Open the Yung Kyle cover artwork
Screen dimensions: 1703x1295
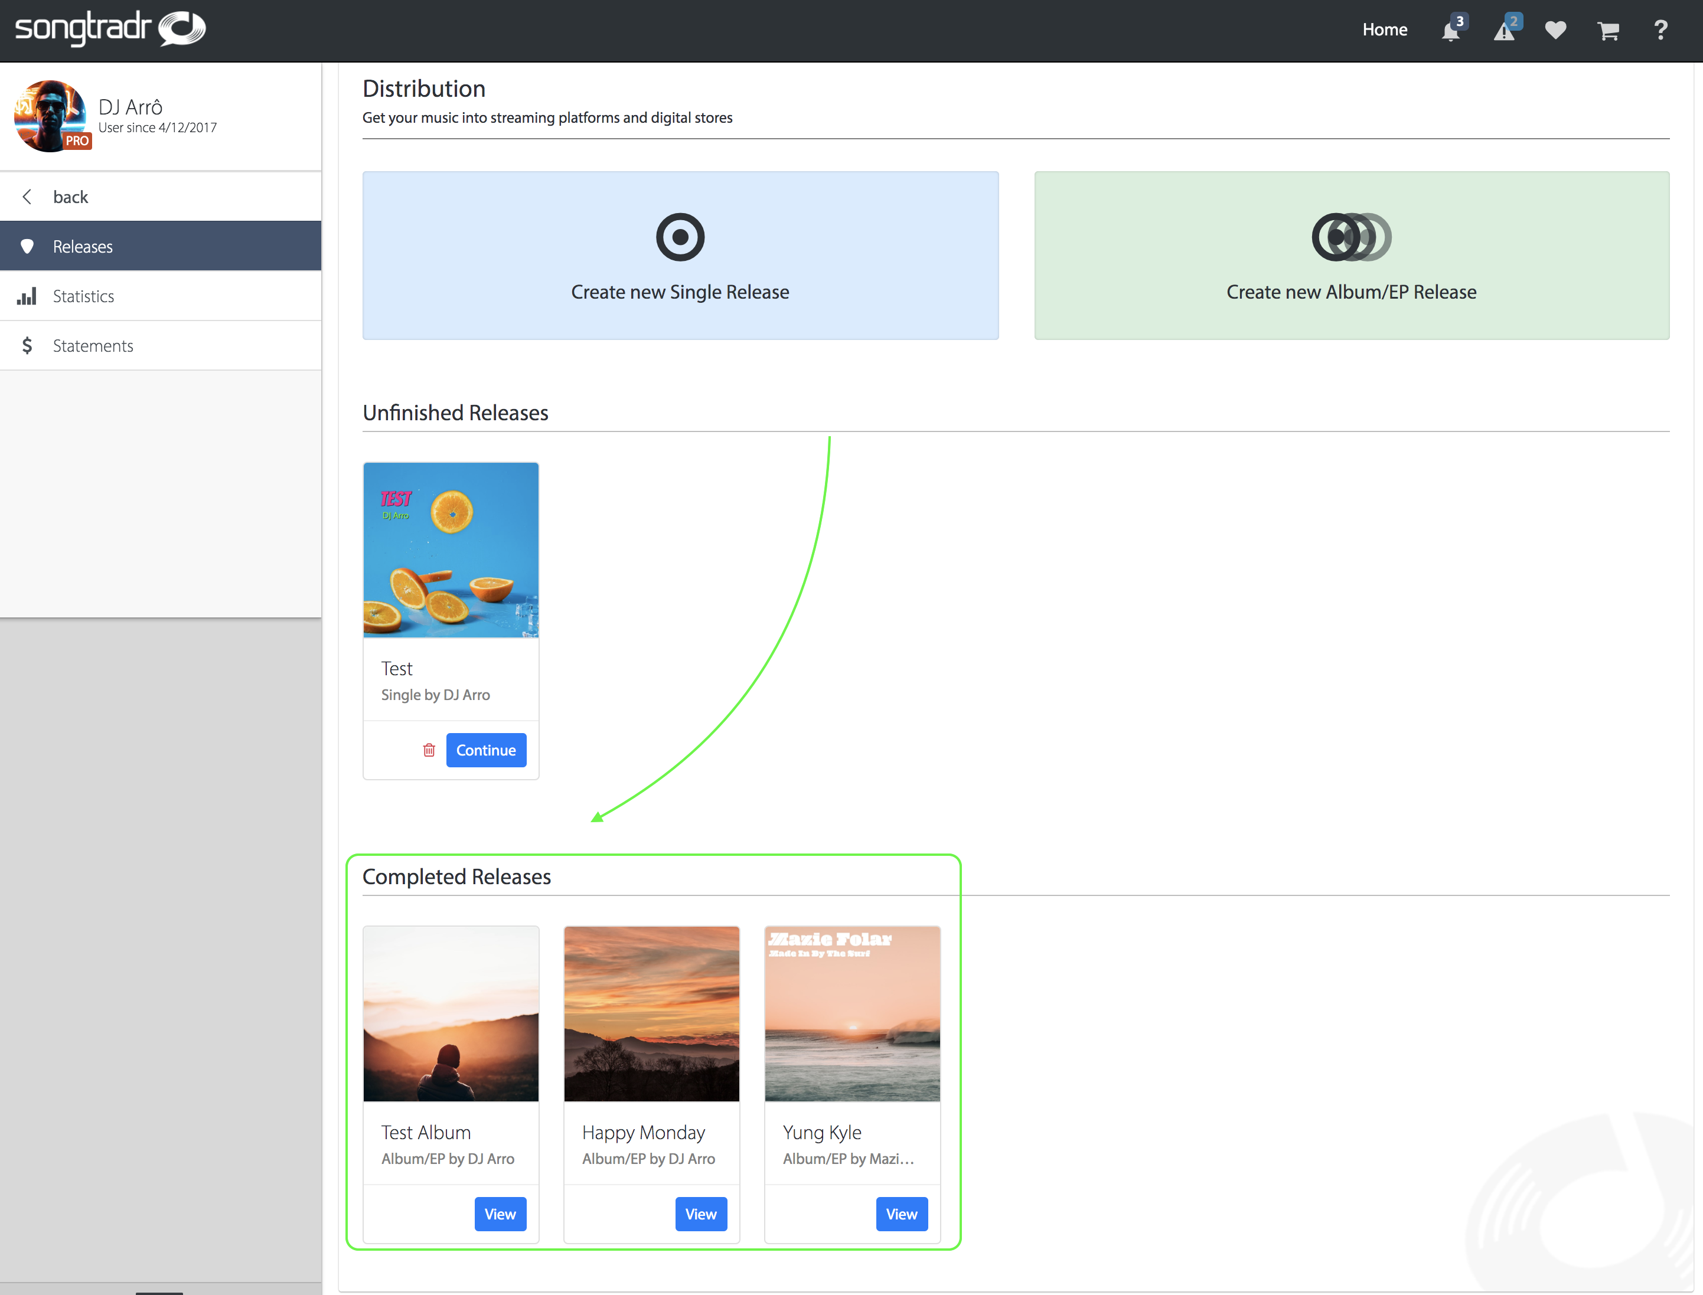point(853,1015)
